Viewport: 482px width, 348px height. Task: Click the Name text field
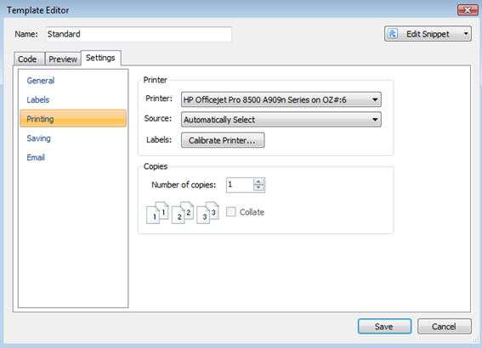[139, 34]
